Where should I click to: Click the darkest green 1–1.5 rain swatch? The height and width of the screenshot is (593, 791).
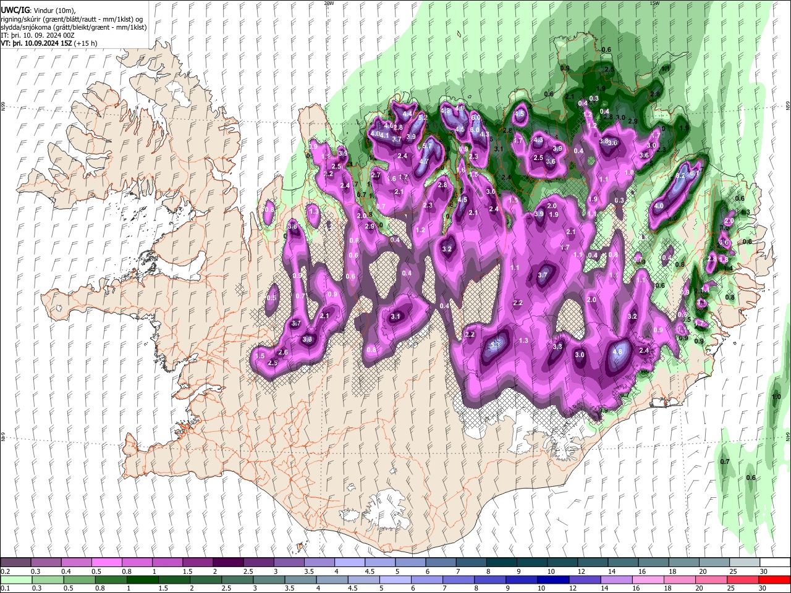(142, 579)
